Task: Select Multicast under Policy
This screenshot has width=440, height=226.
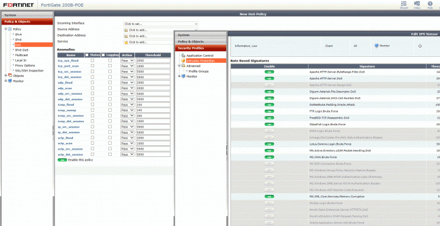Action: [x=21, y=55]
